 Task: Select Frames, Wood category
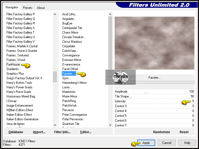point(16,60)
